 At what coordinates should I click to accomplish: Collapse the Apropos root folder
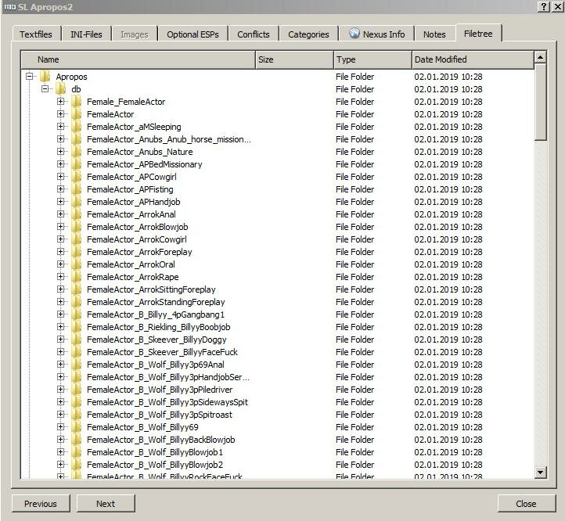click(30, 77)
